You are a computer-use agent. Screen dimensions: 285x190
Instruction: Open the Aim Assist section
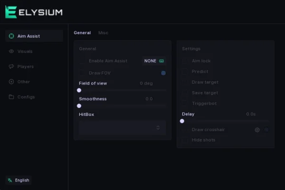(x=34, y=36)
